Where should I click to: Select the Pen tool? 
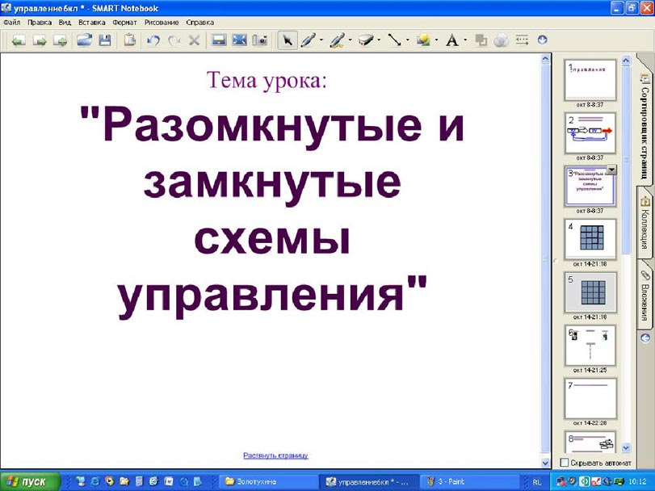[308, 40]
